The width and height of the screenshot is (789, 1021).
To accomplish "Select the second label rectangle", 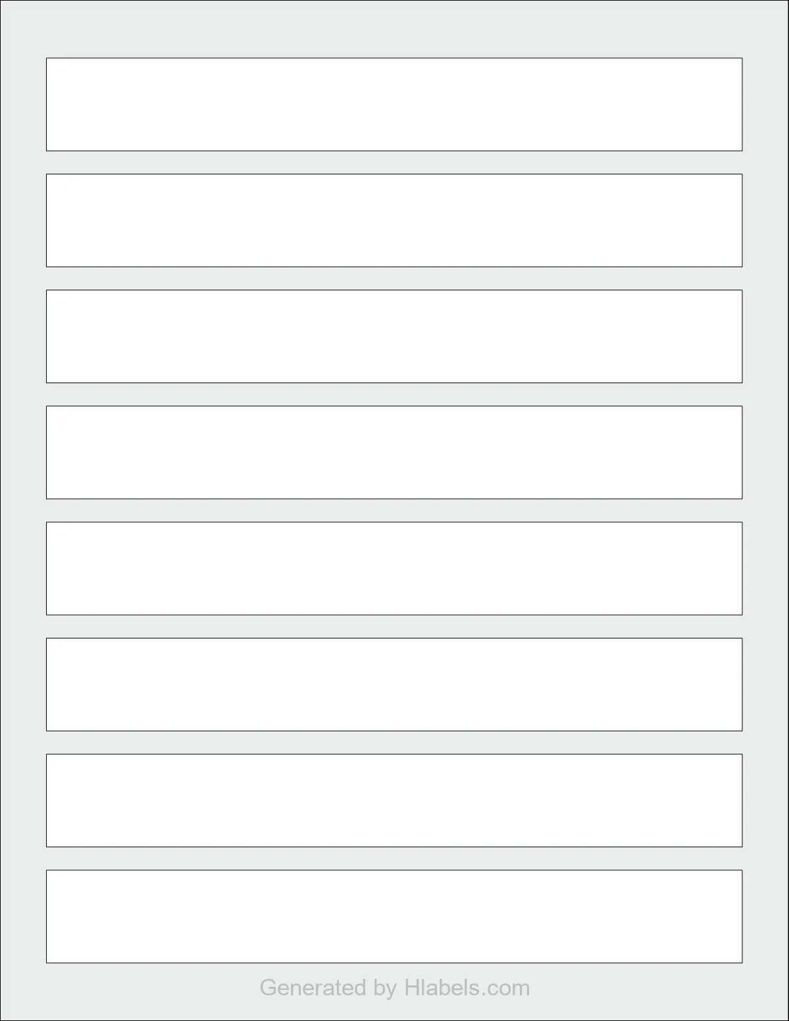I will 394,221.
